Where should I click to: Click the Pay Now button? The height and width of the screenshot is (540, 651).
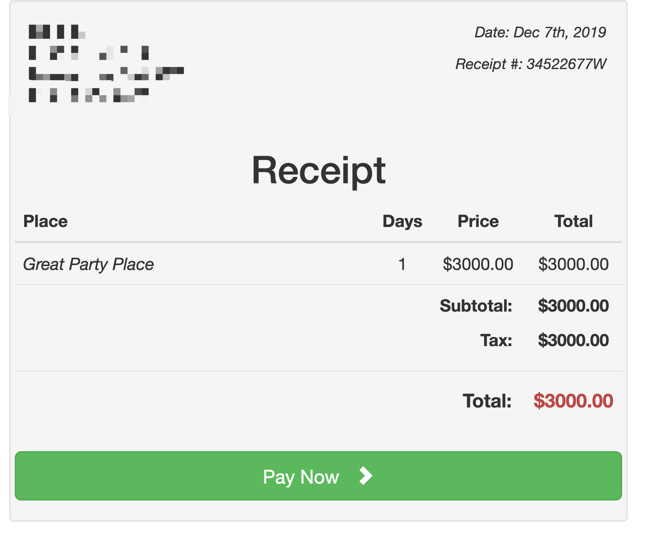click(318, 475)
